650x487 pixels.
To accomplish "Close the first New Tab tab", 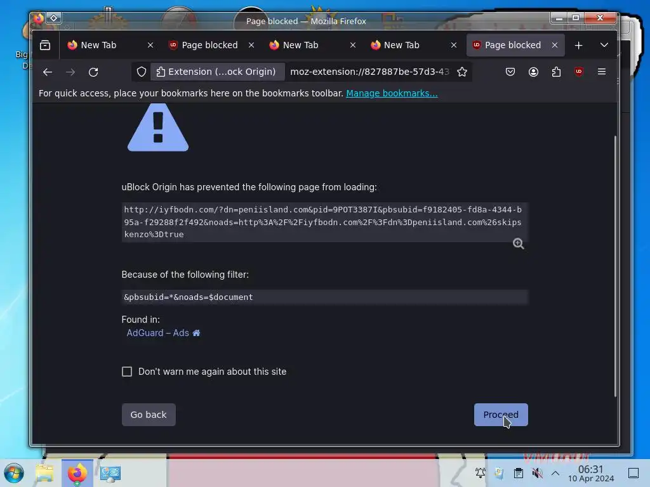I will pos(150,45).
